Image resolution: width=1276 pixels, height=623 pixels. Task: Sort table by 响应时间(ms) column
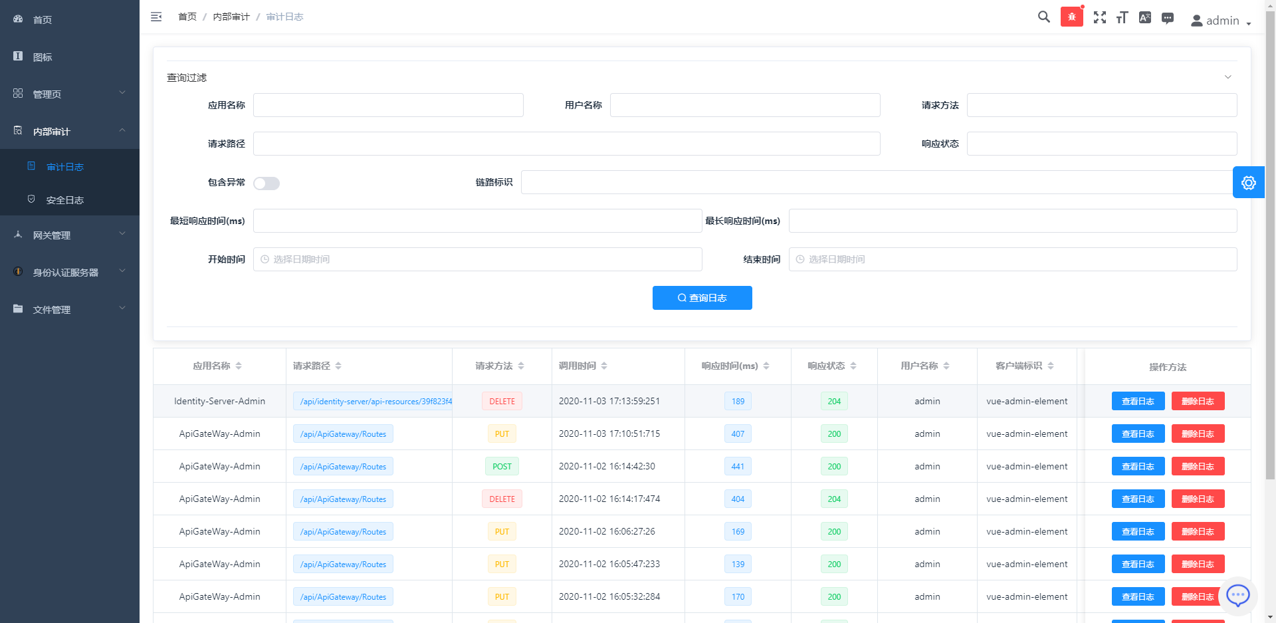pyautogui.click(x=766, y=366)
